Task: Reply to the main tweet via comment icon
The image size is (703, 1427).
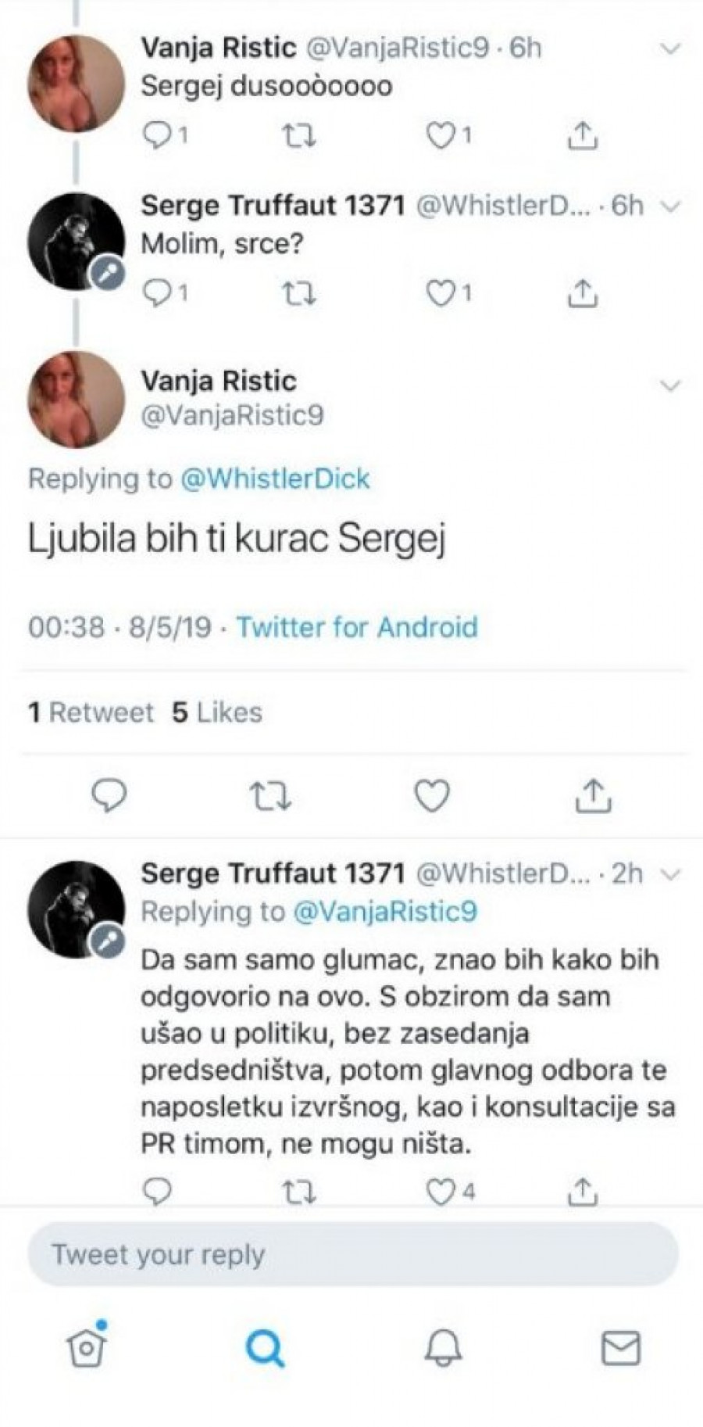Action: [x=109, y=796]
